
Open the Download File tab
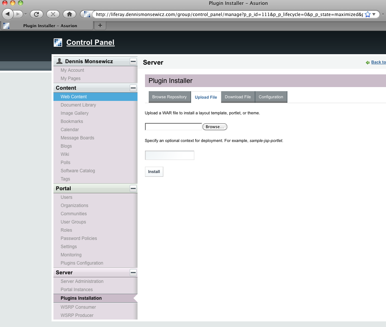tap(238, 97)
